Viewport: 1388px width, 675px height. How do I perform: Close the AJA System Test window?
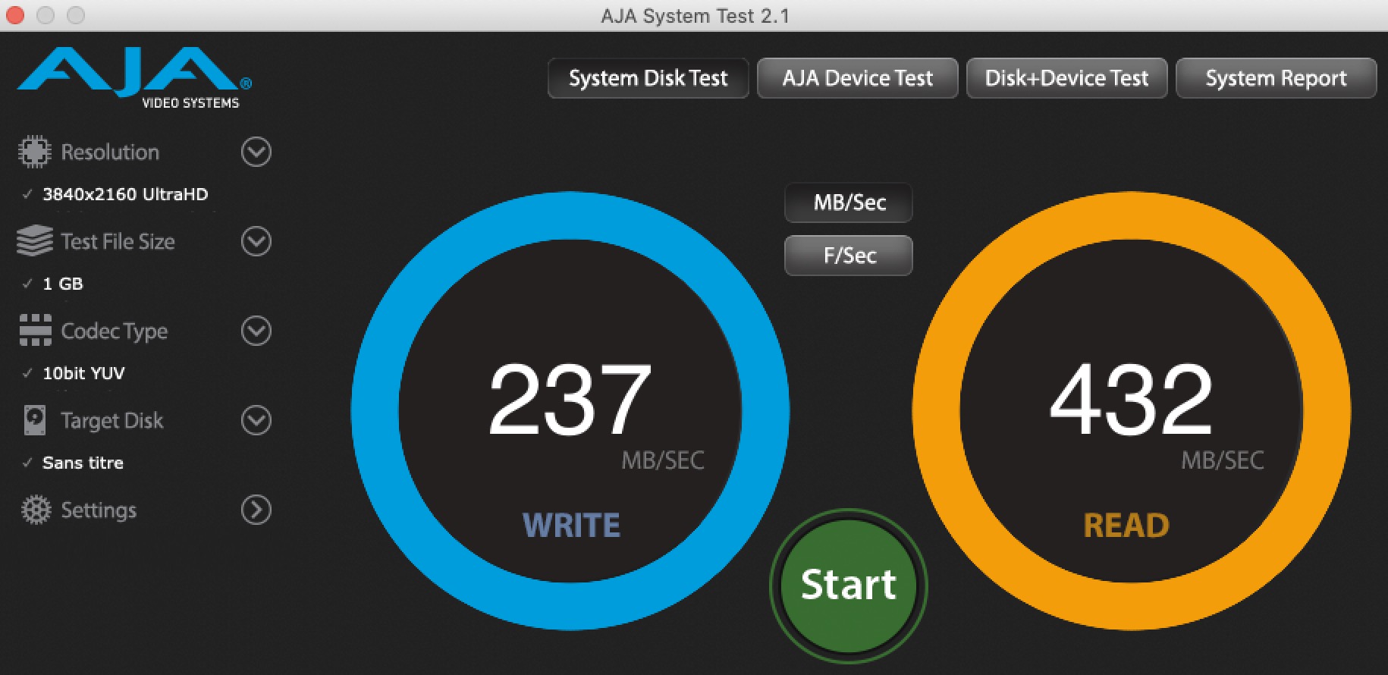15,15
